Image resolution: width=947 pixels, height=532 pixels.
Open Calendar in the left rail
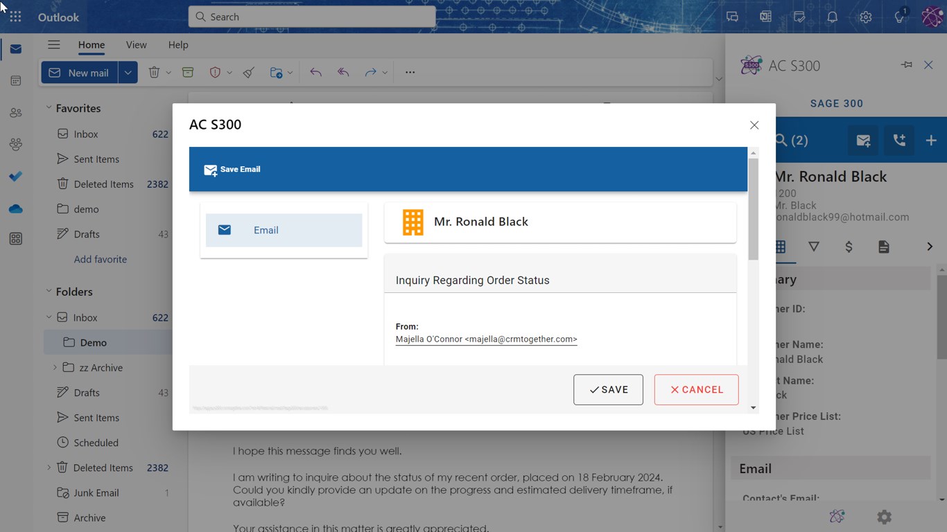tap(15, 81)
